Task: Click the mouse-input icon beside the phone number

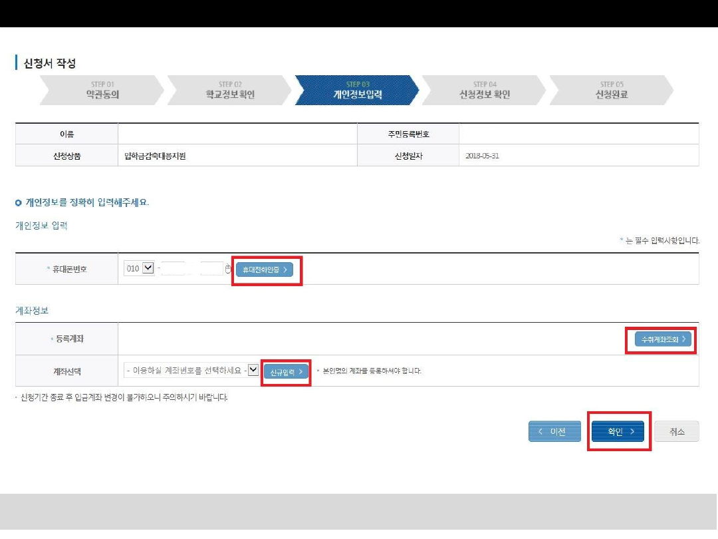Action: point(228,269)
